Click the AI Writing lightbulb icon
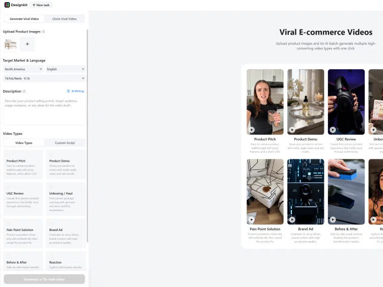383x287 pixels. click(68, 91)
